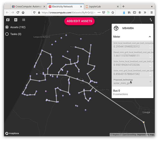This screenshot has width=159, height=141.
Task: Click the browser address bar URL
Action: [x=69, y=12]
